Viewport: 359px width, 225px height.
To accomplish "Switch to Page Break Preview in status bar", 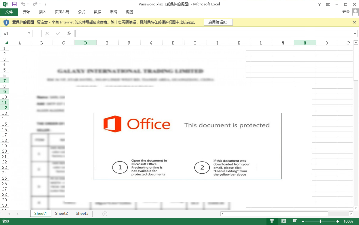I will pyautogui.click(x=295, y=221).
